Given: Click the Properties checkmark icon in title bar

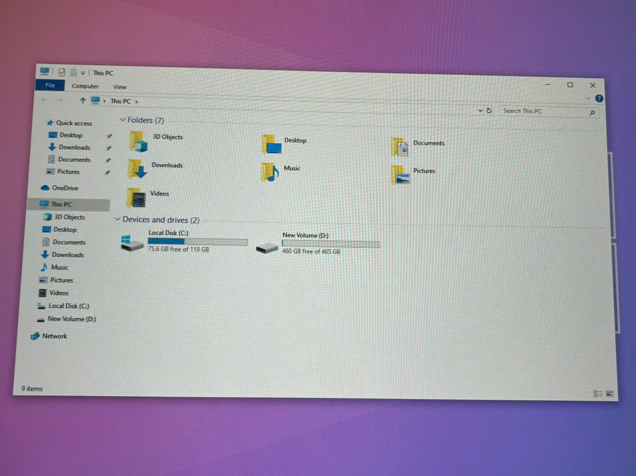Looking at the screenshot, I should tap(62, 72).
